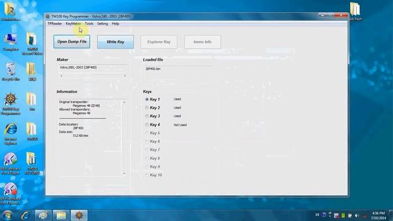Open Internet Explorer desktop shortcut
Viewport: 393px width, 221px height.
[10, 134]
